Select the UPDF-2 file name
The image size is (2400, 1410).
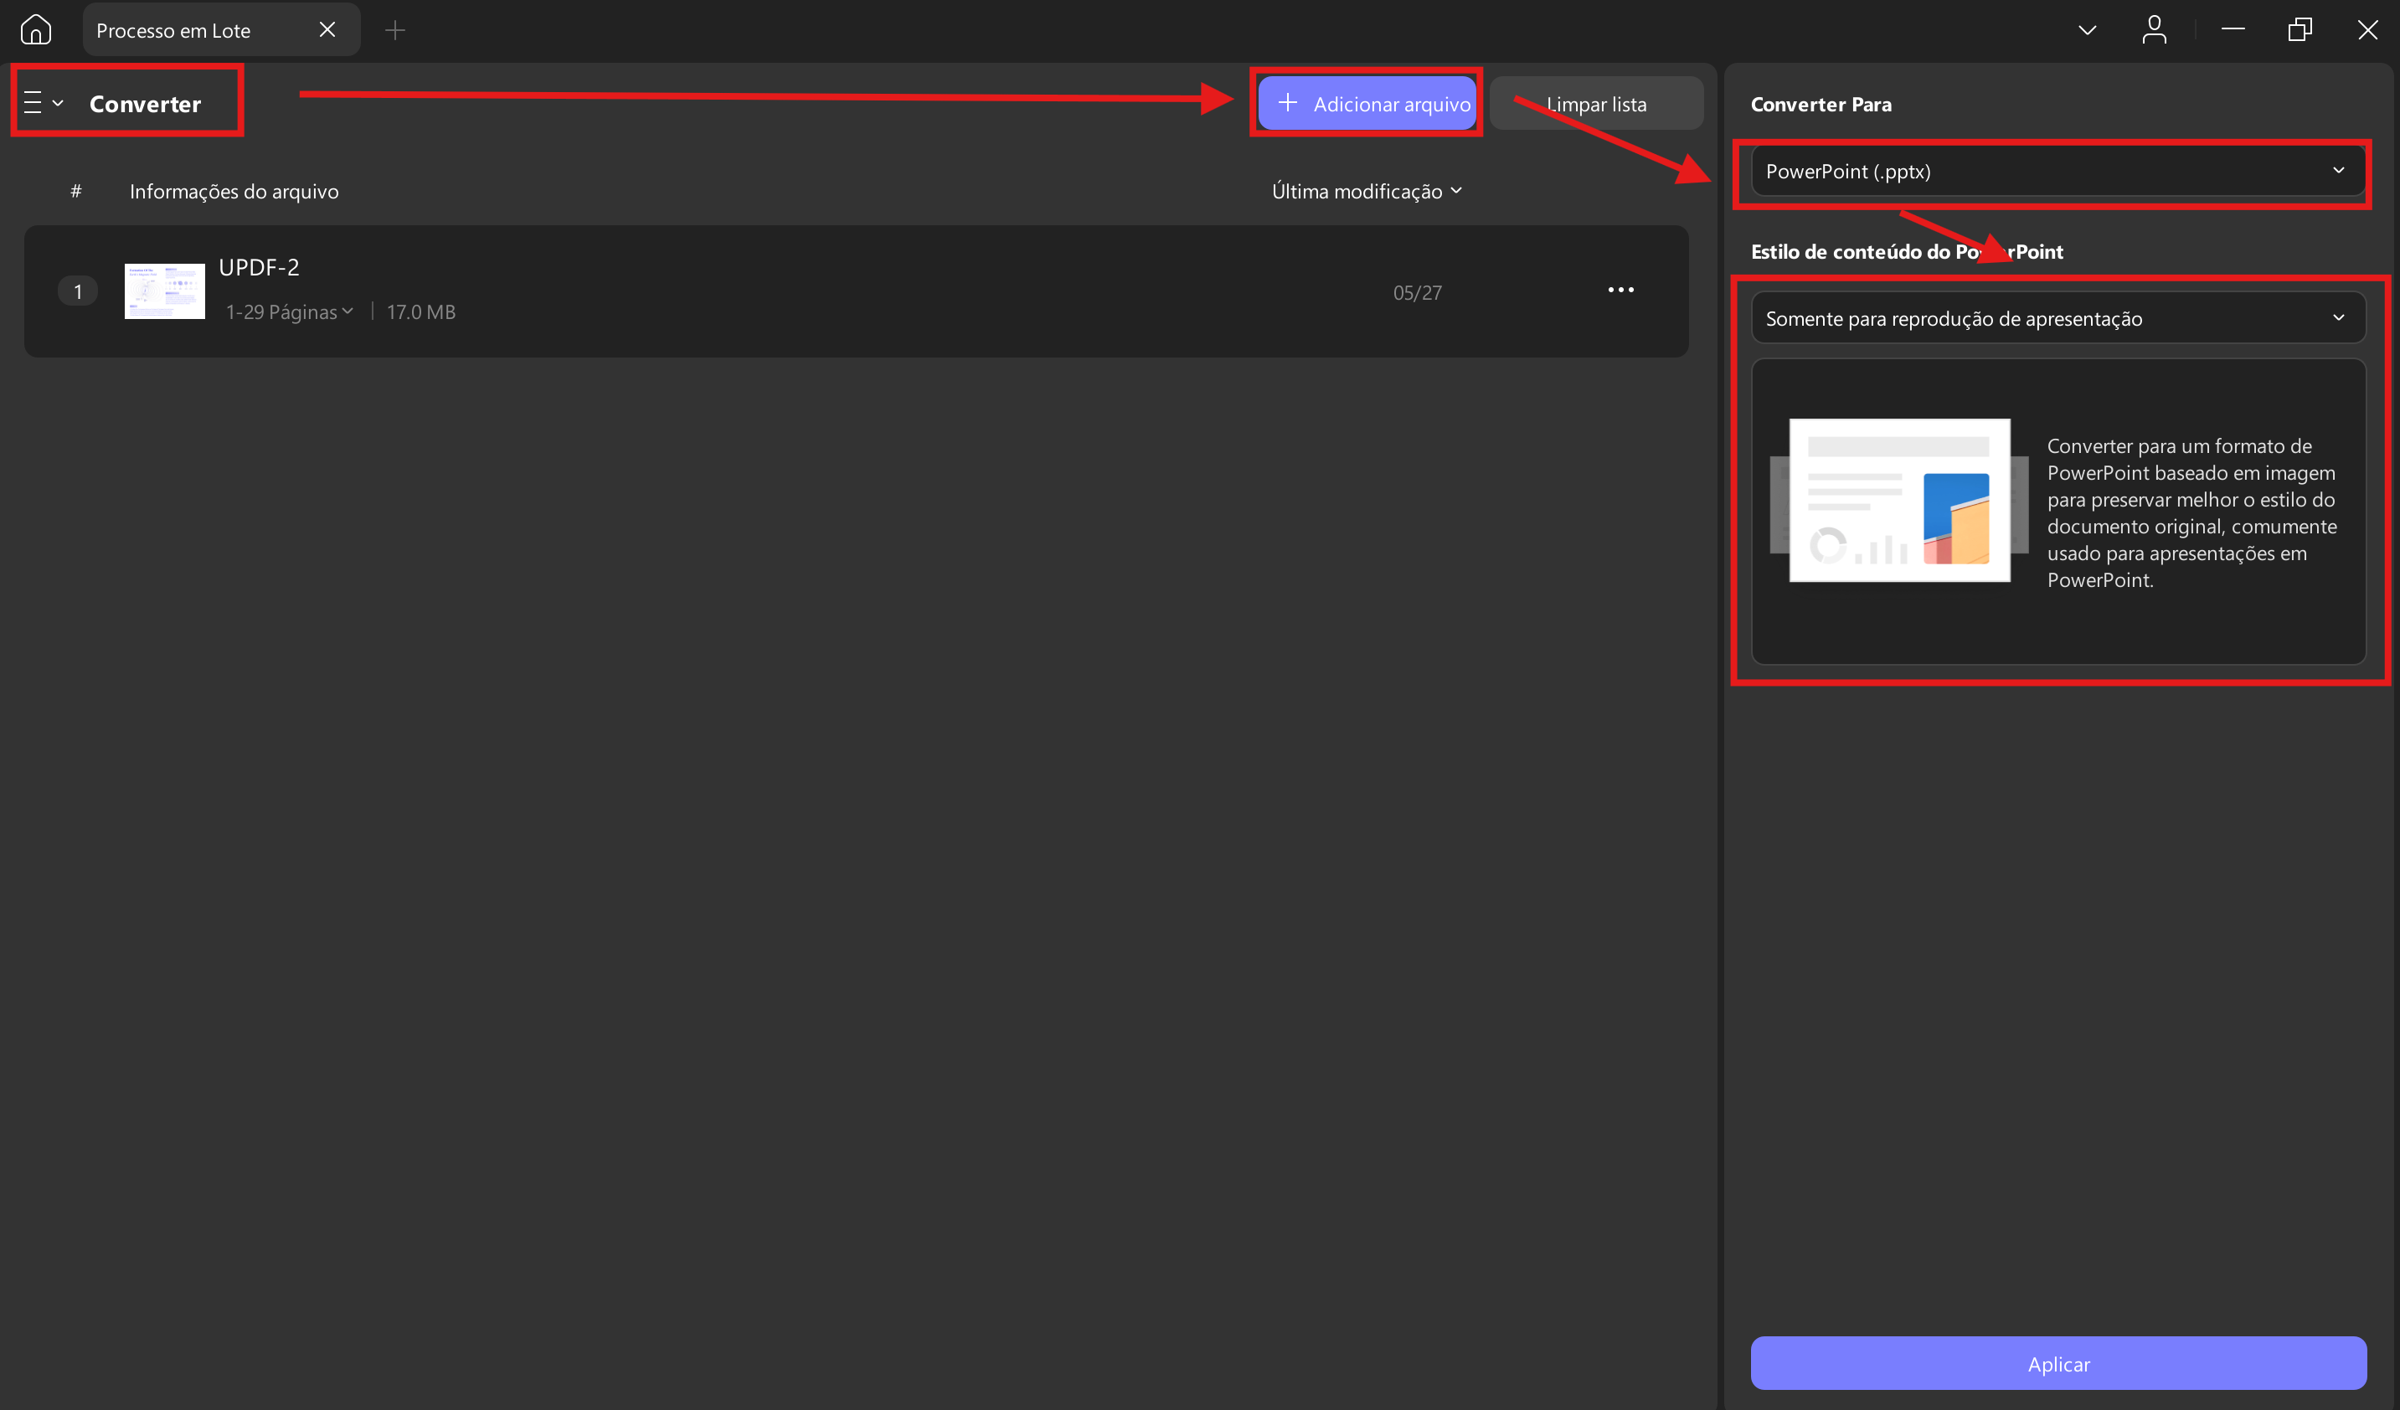(259, 268)
